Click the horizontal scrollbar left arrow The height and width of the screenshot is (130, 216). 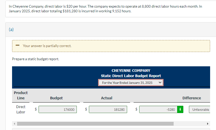pyautogui.click(x=14, y=124)
